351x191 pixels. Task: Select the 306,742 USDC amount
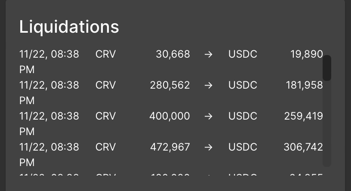pos(303,147)
